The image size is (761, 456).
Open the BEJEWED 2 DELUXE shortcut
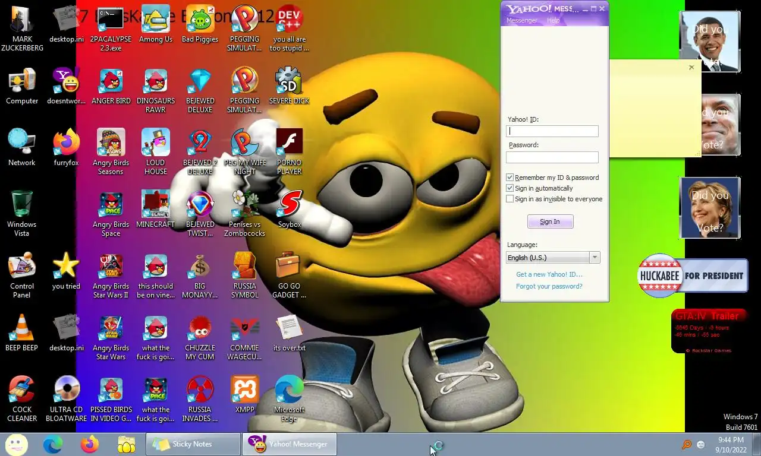point(200,142)
